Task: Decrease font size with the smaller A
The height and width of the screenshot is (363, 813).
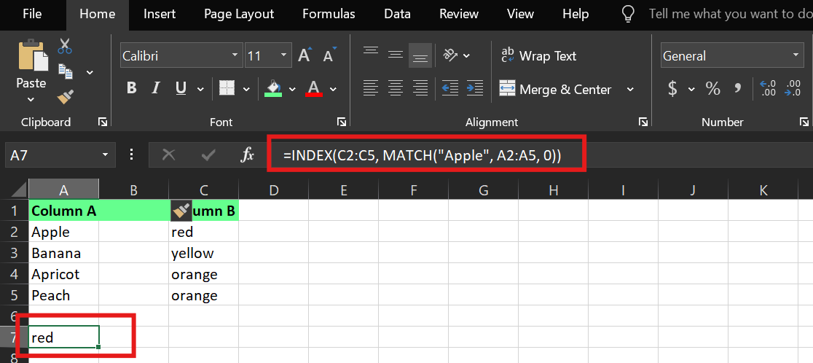Action: click(x=329, y=55)
